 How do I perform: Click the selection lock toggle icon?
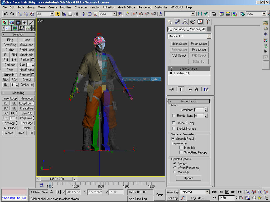pyautogui.click(x=52, y=192)
